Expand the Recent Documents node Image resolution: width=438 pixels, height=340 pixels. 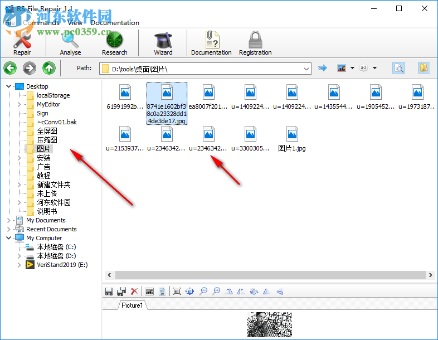pyautogui.click(x=9, y=229)
